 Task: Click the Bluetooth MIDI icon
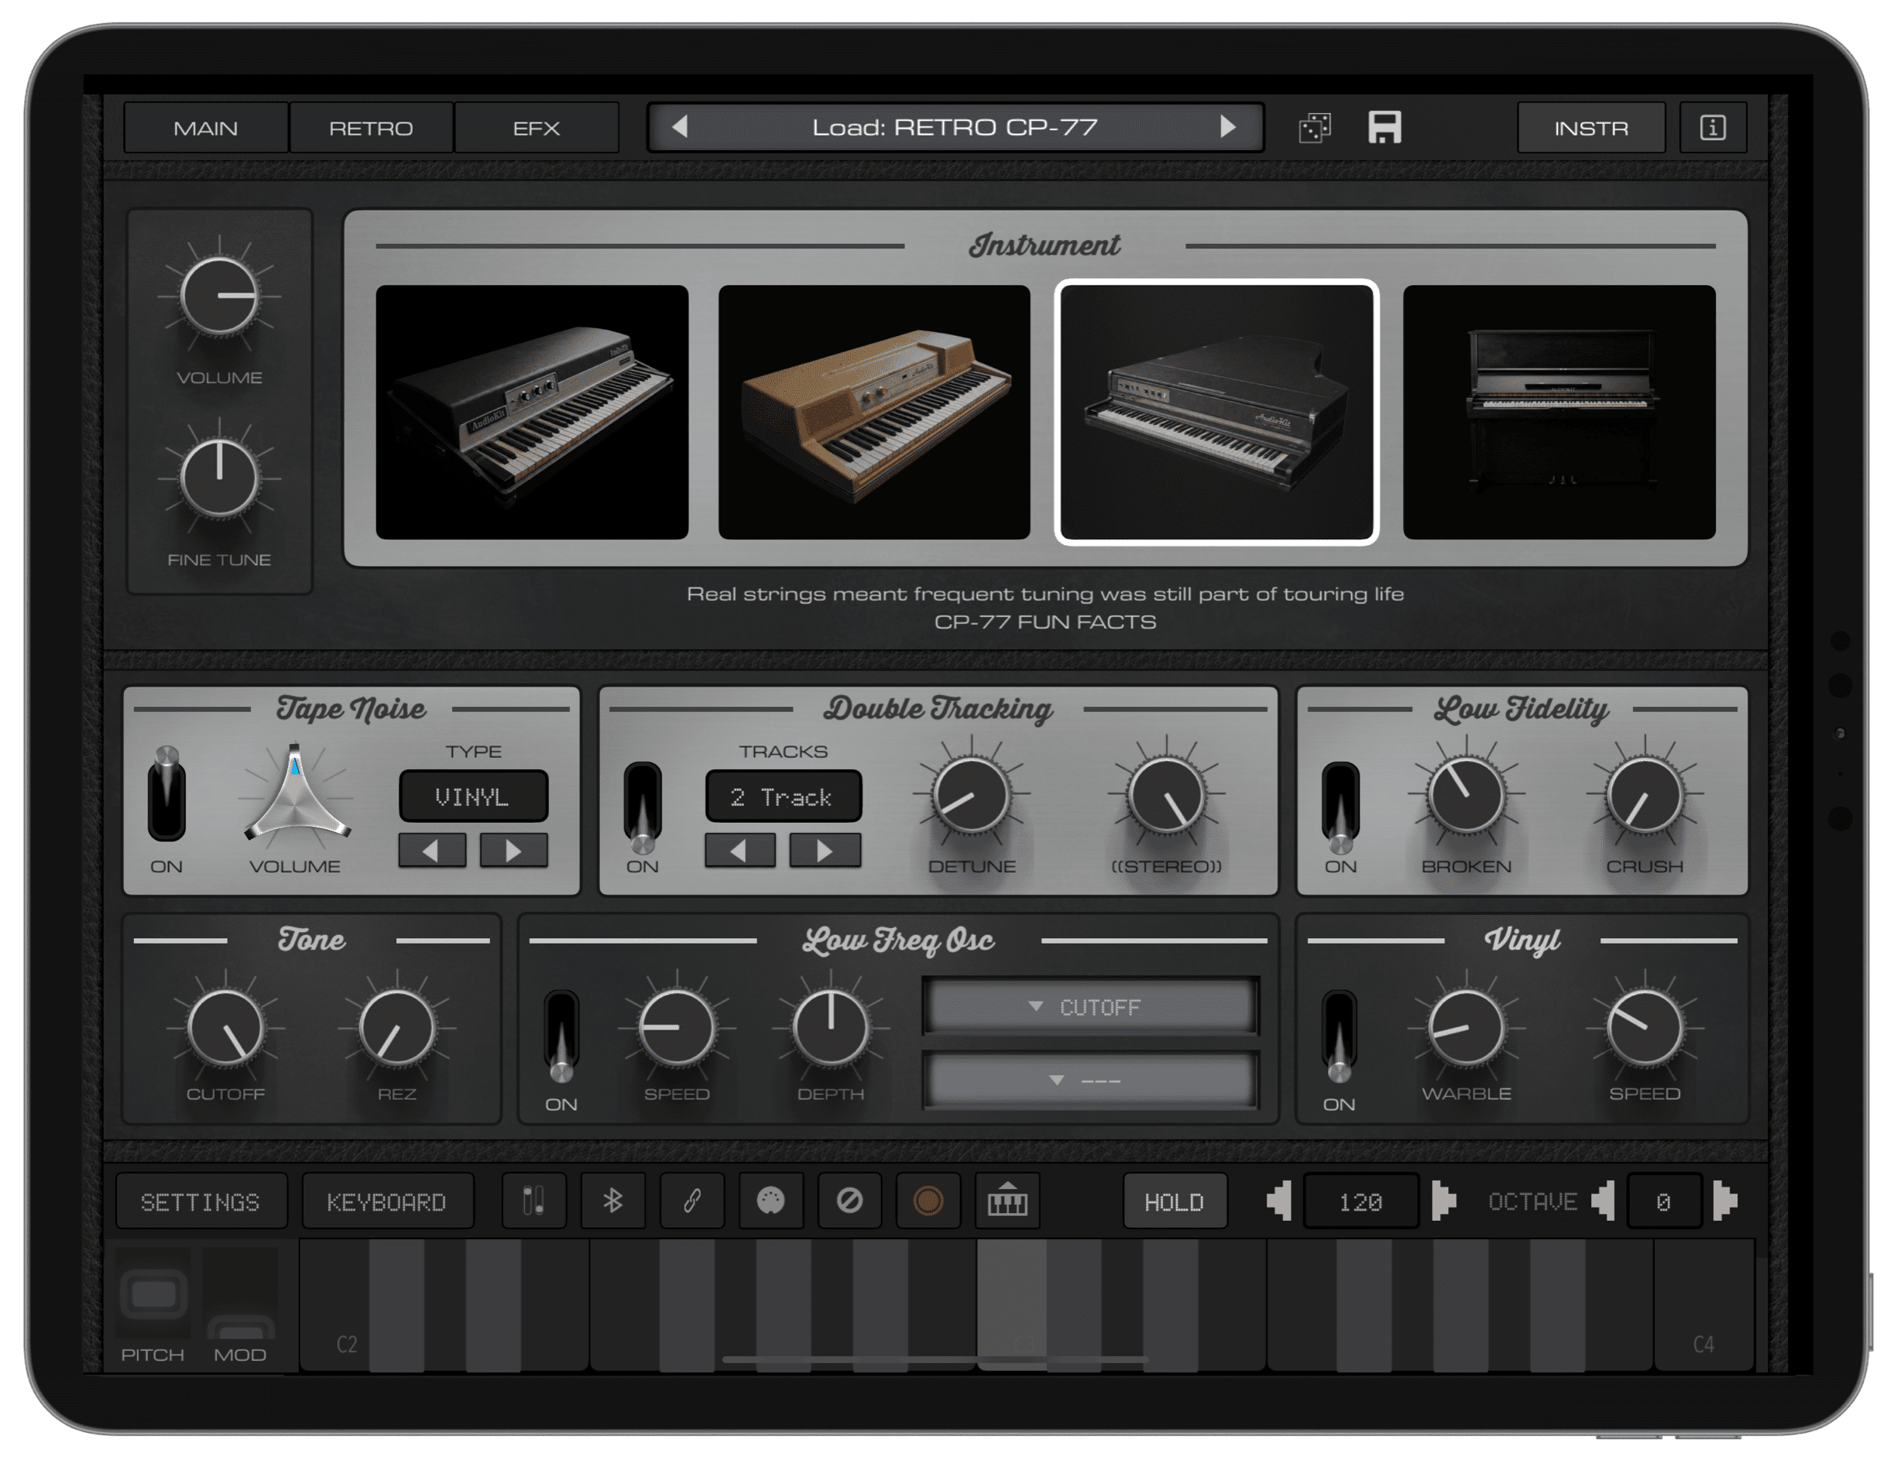coord(612,1201)
